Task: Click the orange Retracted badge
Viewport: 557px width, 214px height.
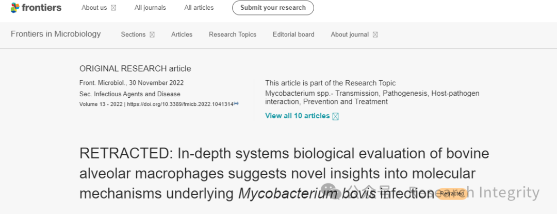Action: tap(451, 194)
